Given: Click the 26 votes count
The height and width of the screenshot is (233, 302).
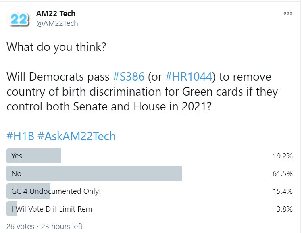Looking at the screenshot, I should [20, 226].
